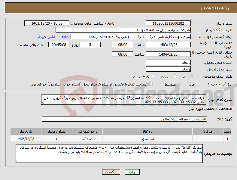Select the کالا radio button

(x=192, y=76)
